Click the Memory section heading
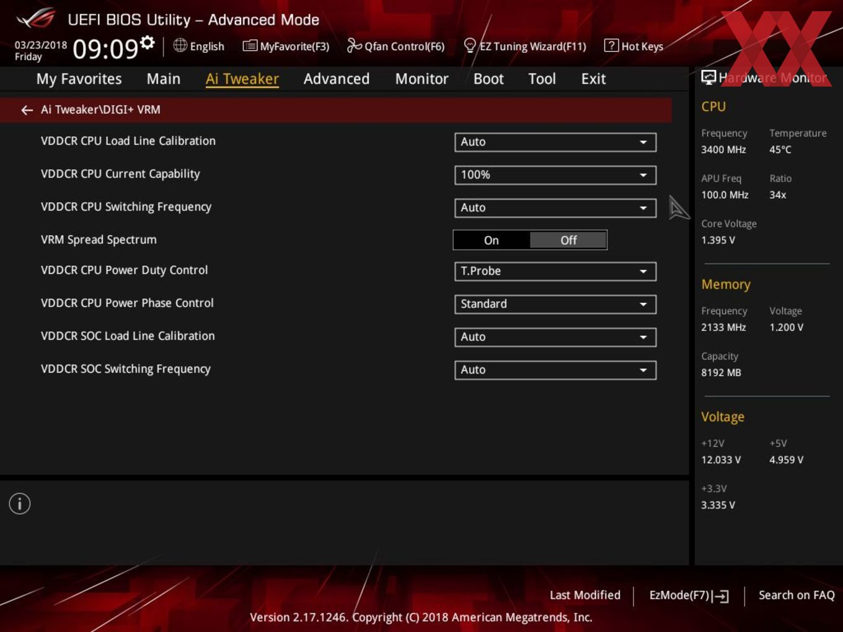The height and width of the screenshot is (632, 843). coord(726,284)
